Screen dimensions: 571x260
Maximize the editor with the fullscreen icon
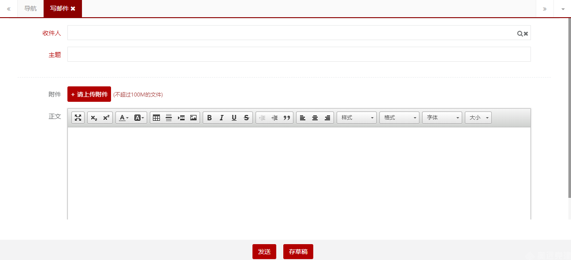pyautogui.click(x=78, y=118)
